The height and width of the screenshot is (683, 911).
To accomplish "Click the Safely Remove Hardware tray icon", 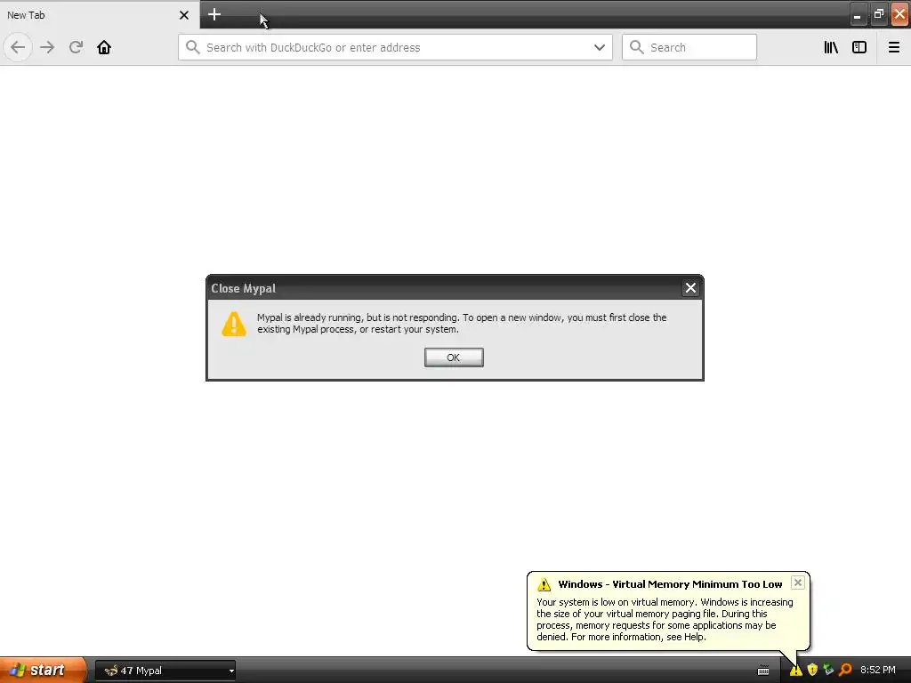I will (x=828, y=671).
